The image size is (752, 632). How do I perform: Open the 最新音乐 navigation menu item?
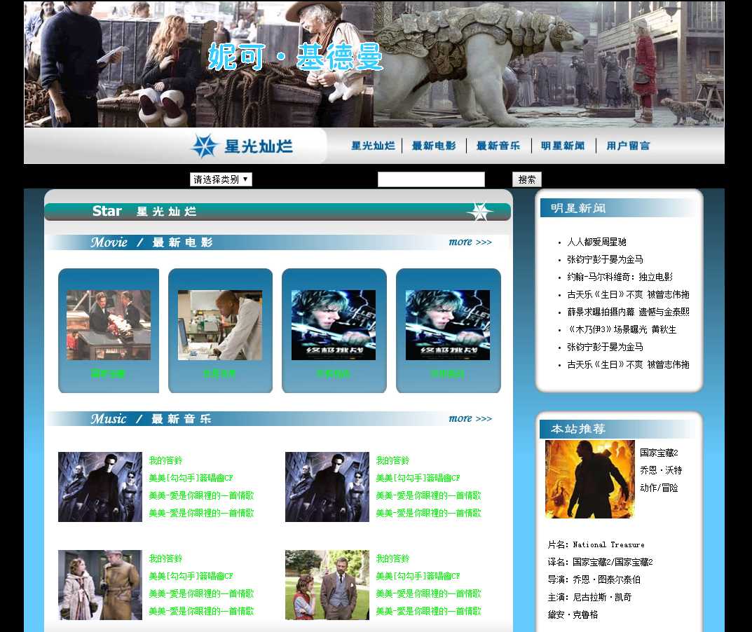(498, 146)
